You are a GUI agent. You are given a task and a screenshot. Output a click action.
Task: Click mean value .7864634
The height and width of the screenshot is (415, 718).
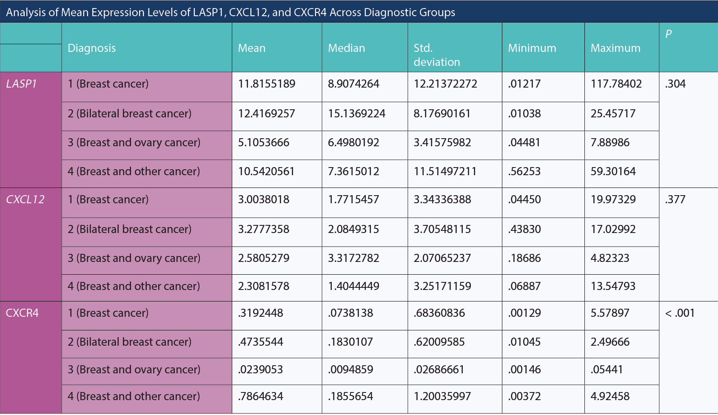[260, 396]
